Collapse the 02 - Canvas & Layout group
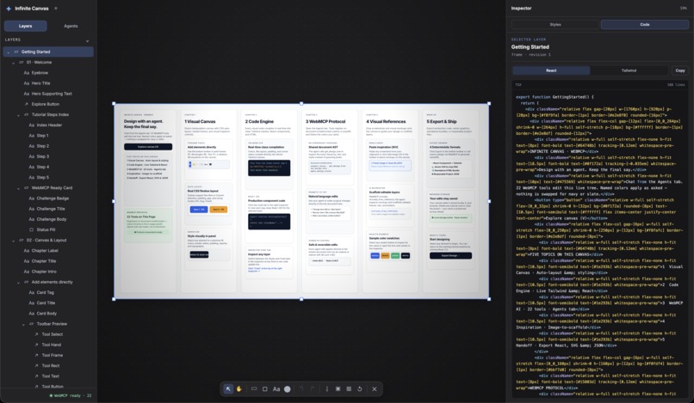Viewport: 694px width, 403px height. [x=13, y=241]
